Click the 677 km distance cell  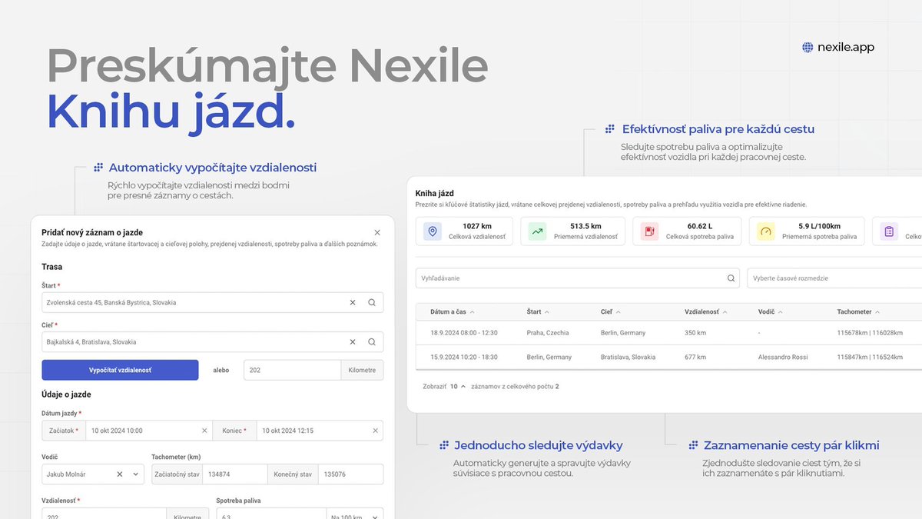(x=695, y=357)
